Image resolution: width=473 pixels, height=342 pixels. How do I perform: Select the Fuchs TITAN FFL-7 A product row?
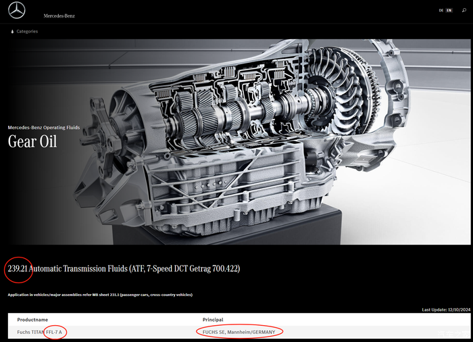tap(39, 332)
